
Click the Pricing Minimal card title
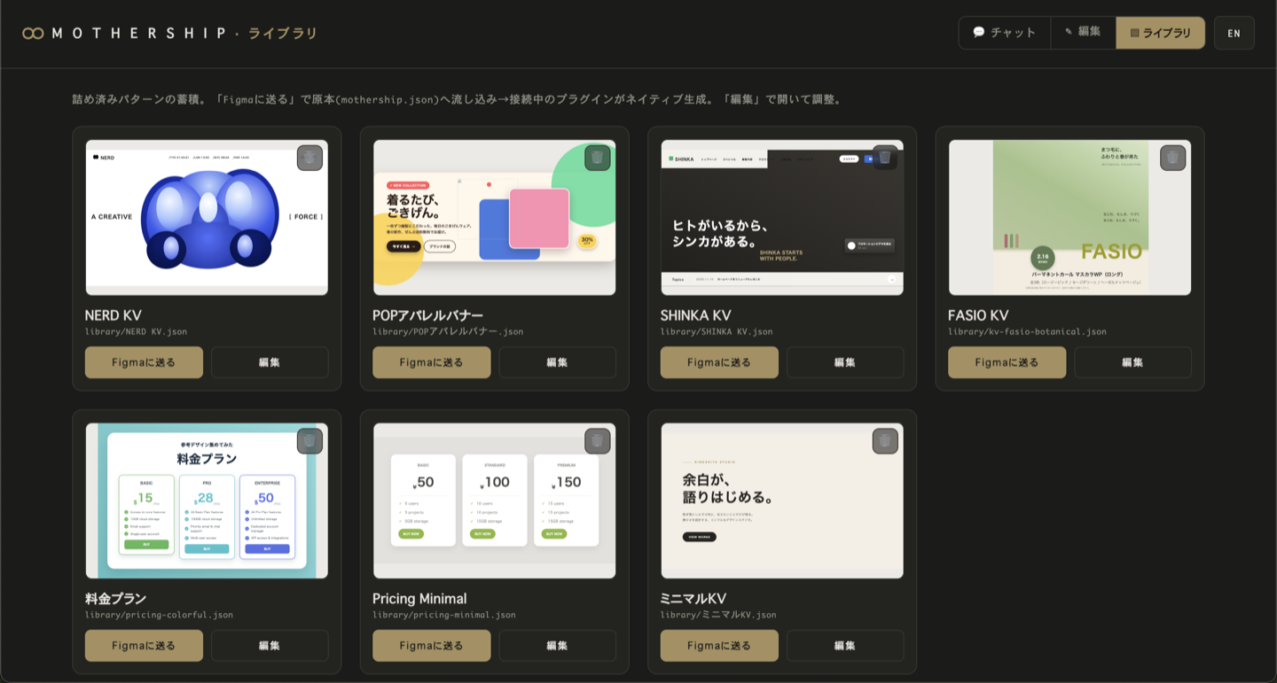click(x=419, y=599)
